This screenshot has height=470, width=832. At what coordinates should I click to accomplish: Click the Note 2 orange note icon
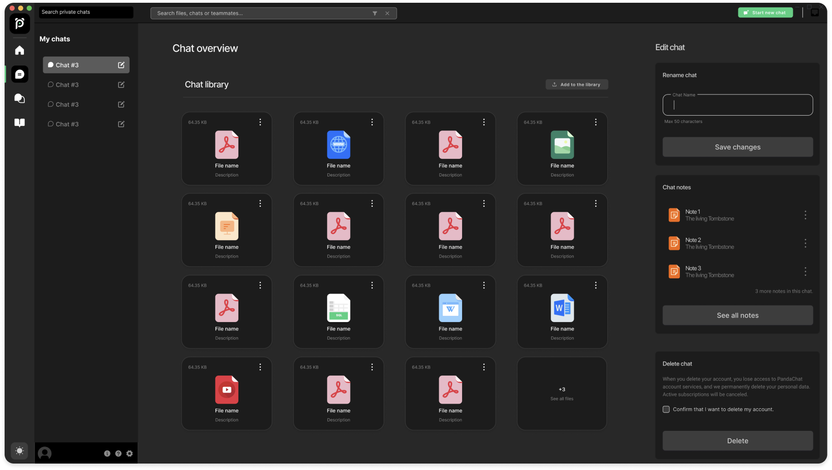[674, 243]
